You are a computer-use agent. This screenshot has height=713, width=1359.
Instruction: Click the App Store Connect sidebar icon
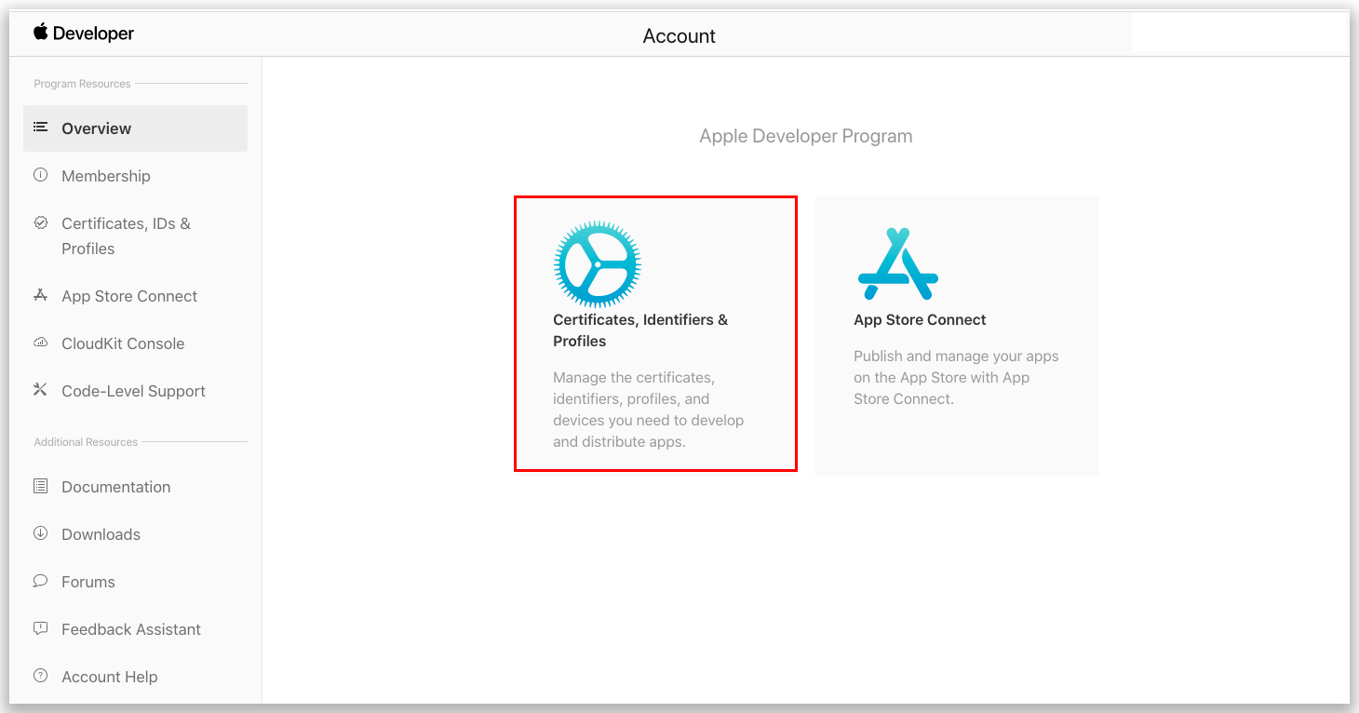pos(40,295)
